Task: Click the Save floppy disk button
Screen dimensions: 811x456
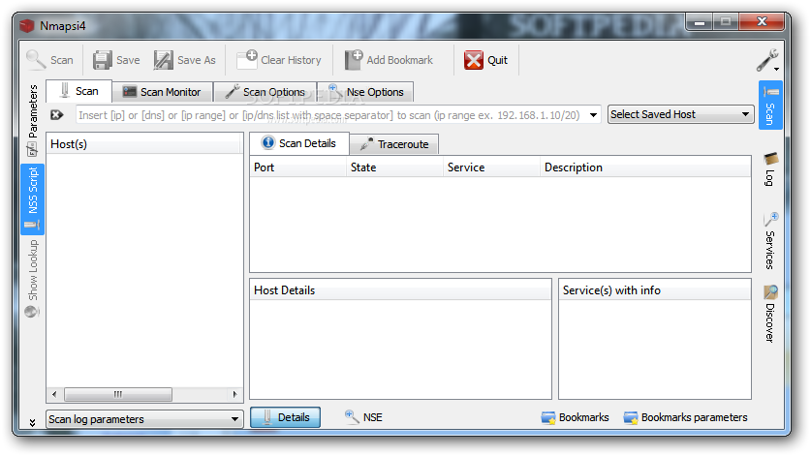Action: tap(116, 60)
